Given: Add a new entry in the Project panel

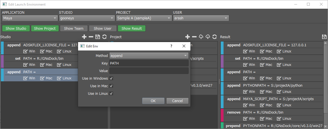Looking at the screenshot, I should 188,37.
